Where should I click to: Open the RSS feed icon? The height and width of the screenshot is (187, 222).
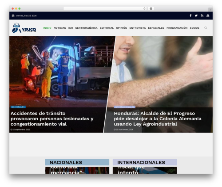(202, 15)
